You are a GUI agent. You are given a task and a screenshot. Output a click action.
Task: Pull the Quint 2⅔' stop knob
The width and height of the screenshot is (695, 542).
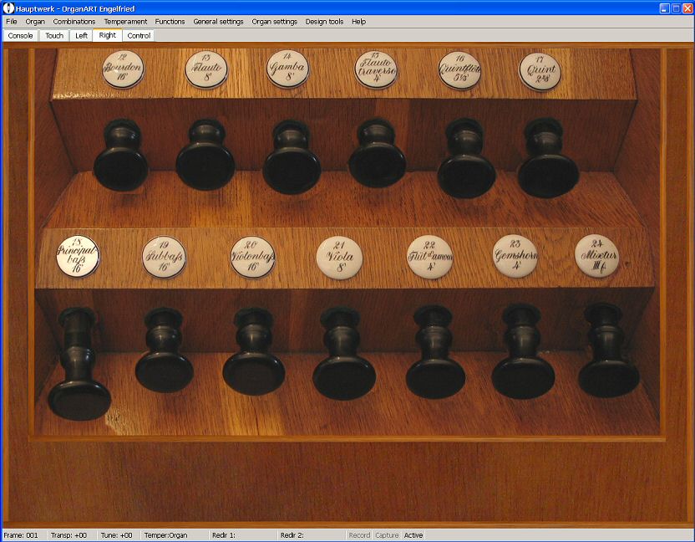point(547,171)
